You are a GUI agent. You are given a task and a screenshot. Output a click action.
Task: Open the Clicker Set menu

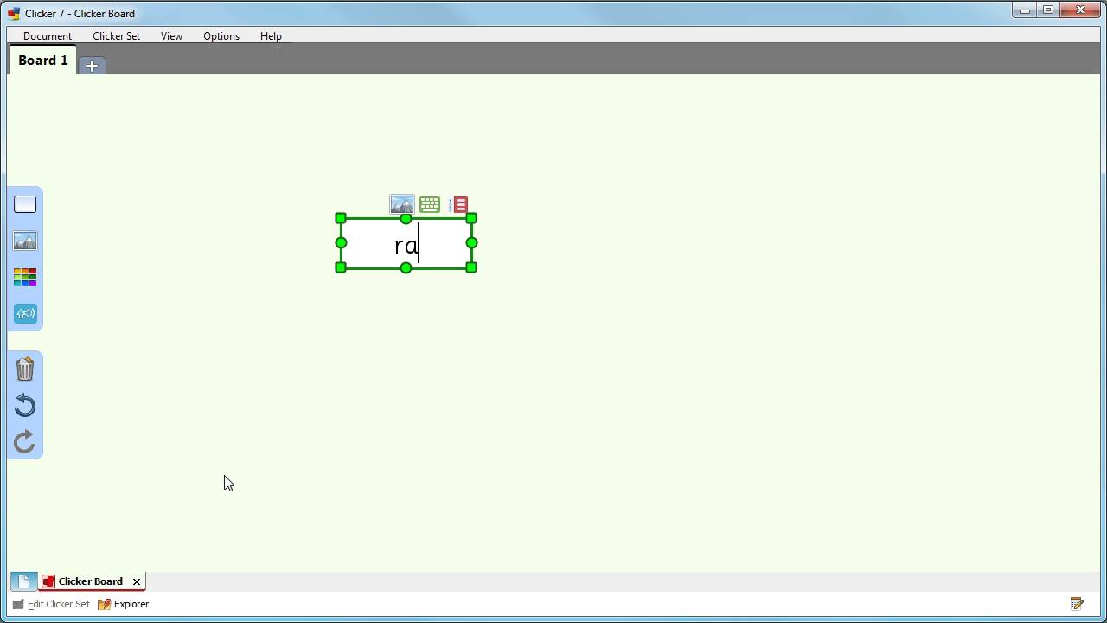pyautogui.click(x=116, y=36)
